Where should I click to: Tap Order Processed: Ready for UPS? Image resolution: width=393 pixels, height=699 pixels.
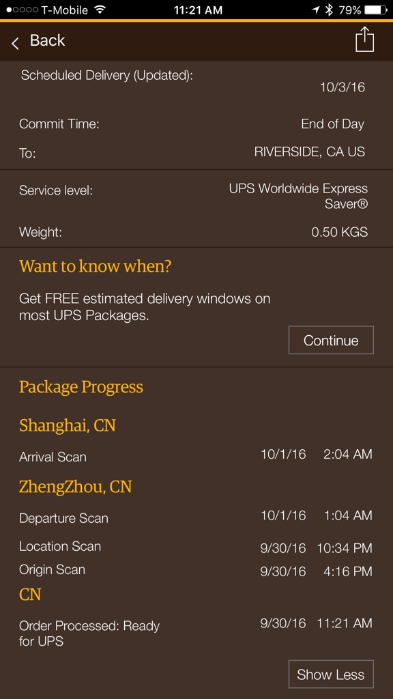(x=89, y=633)
